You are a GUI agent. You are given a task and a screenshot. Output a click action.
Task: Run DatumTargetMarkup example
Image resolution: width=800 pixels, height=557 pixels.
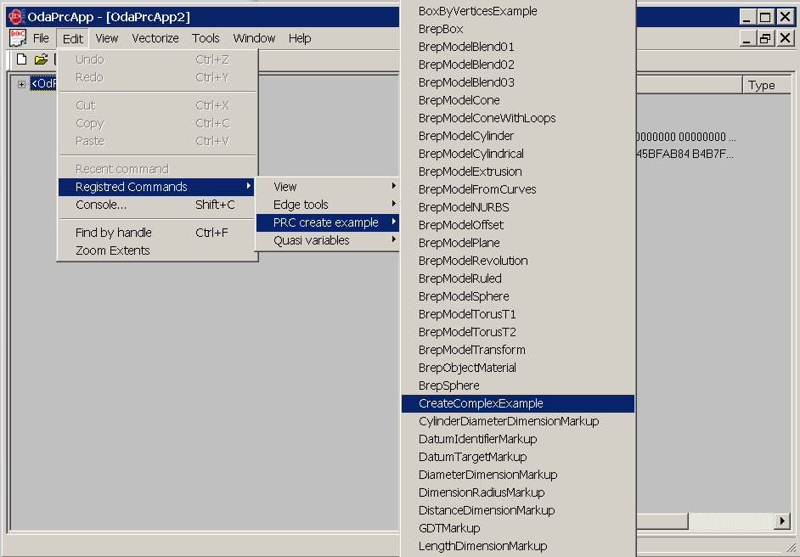click(518, 457)
